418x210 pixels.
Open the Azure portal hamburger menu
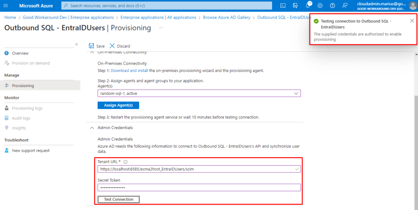6,6
